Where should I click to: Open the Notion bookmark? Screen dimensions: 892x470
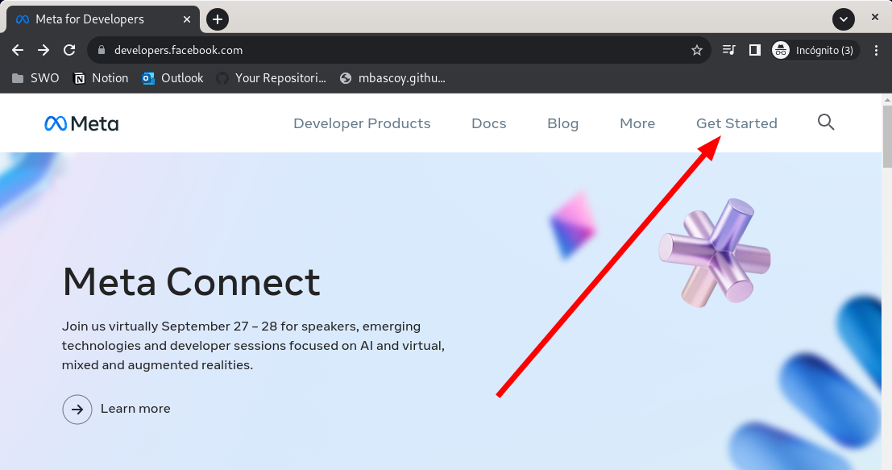tap(101, 78)
